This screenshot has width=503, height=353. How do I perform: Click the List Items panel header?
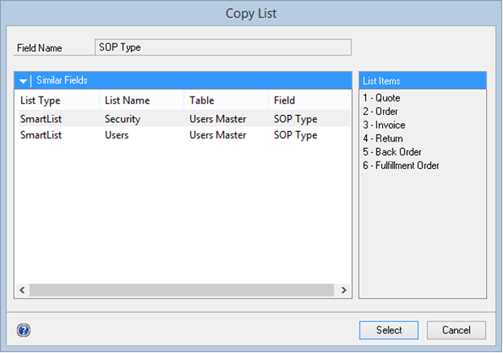click(422, 81)
